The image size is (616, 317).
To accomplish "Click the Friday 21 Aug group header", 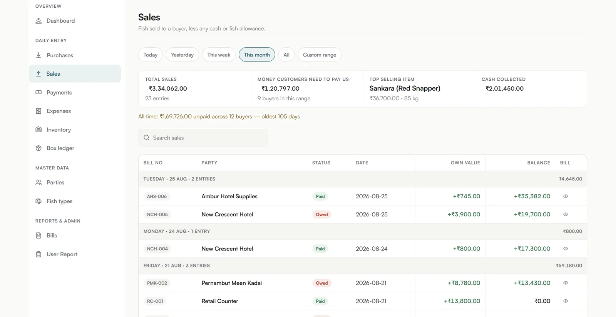I will tap(363, 266).
